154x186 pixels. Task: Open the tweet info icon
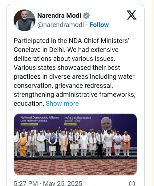click(x=132, y=183)
